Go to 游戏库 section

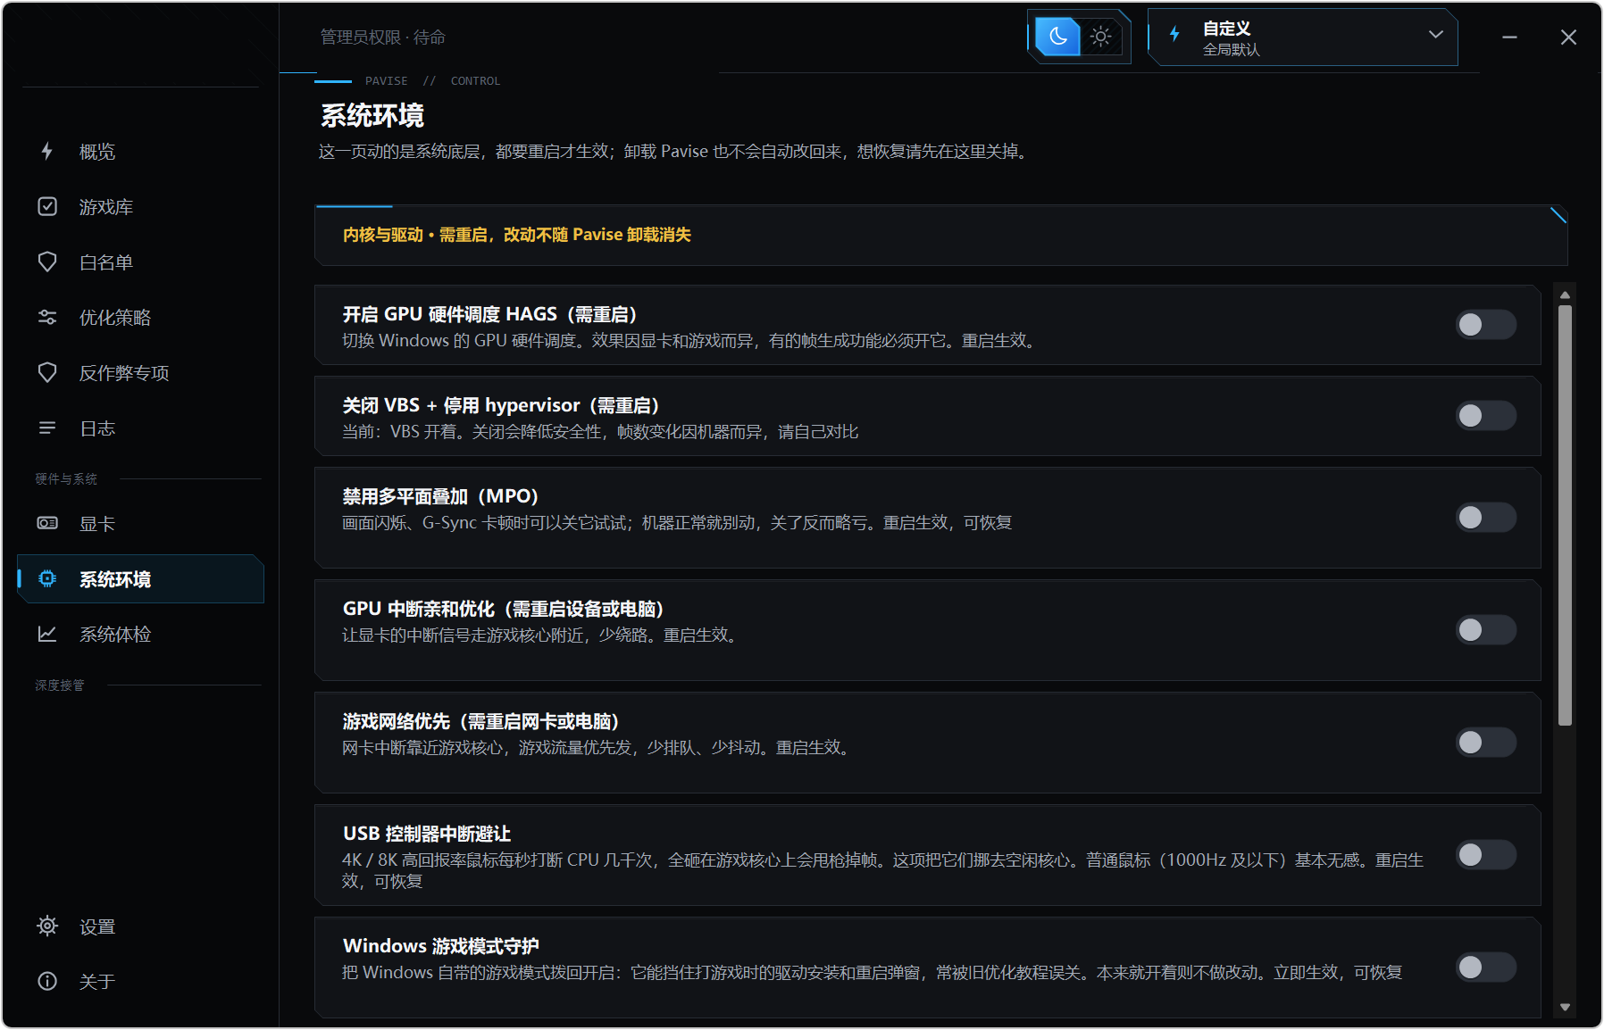click(141, 207)
